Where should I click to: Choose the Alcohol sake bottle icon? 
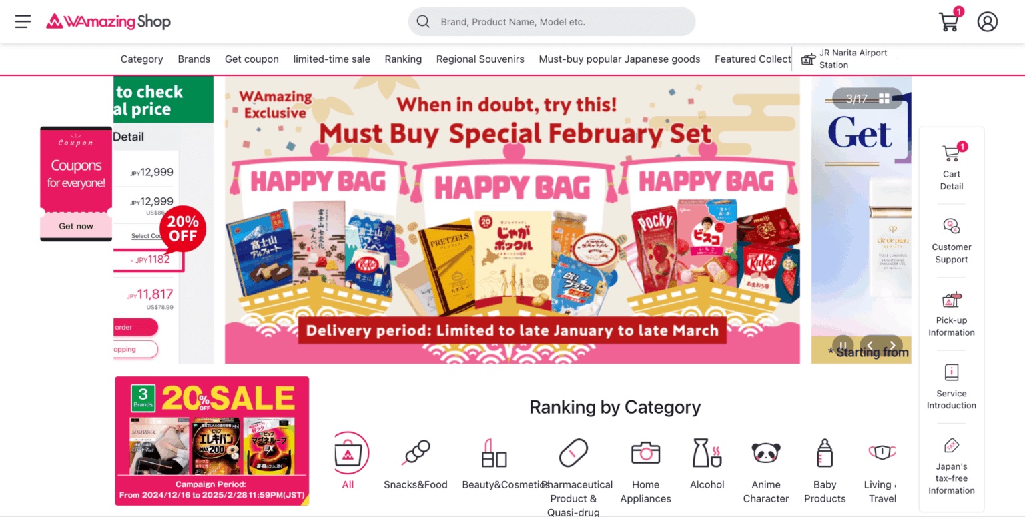point(707,454)
